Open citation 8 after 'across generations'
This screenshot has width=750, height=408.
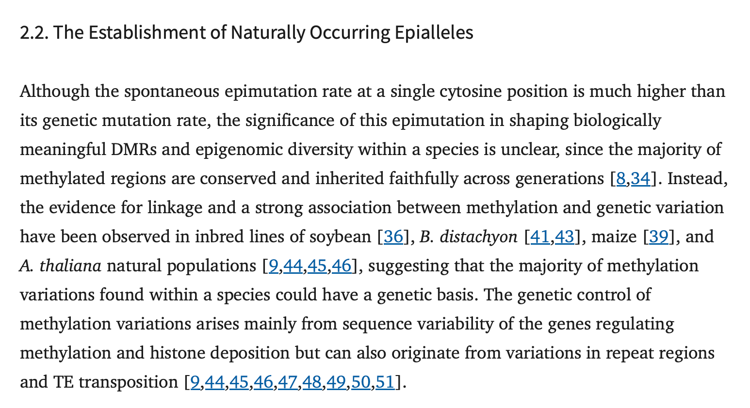point(620,179)
